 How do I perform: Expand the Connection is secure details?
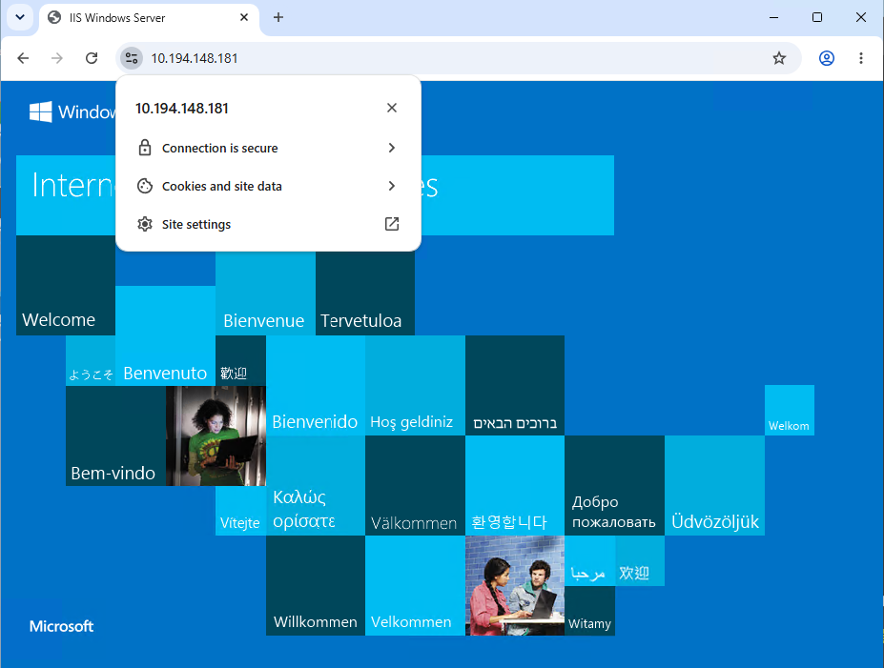pyautogui.click(x=392, y=148)
